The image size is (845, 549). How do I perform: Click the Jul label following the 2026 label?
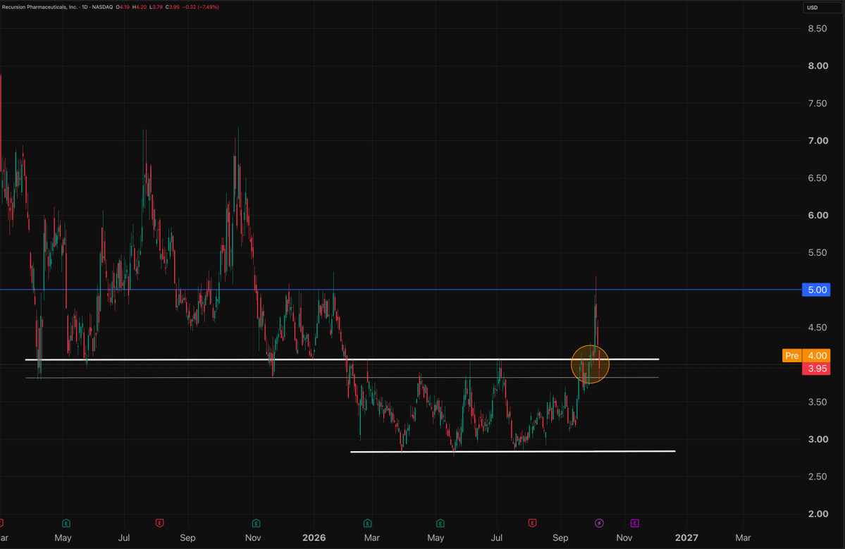(496, 538)
